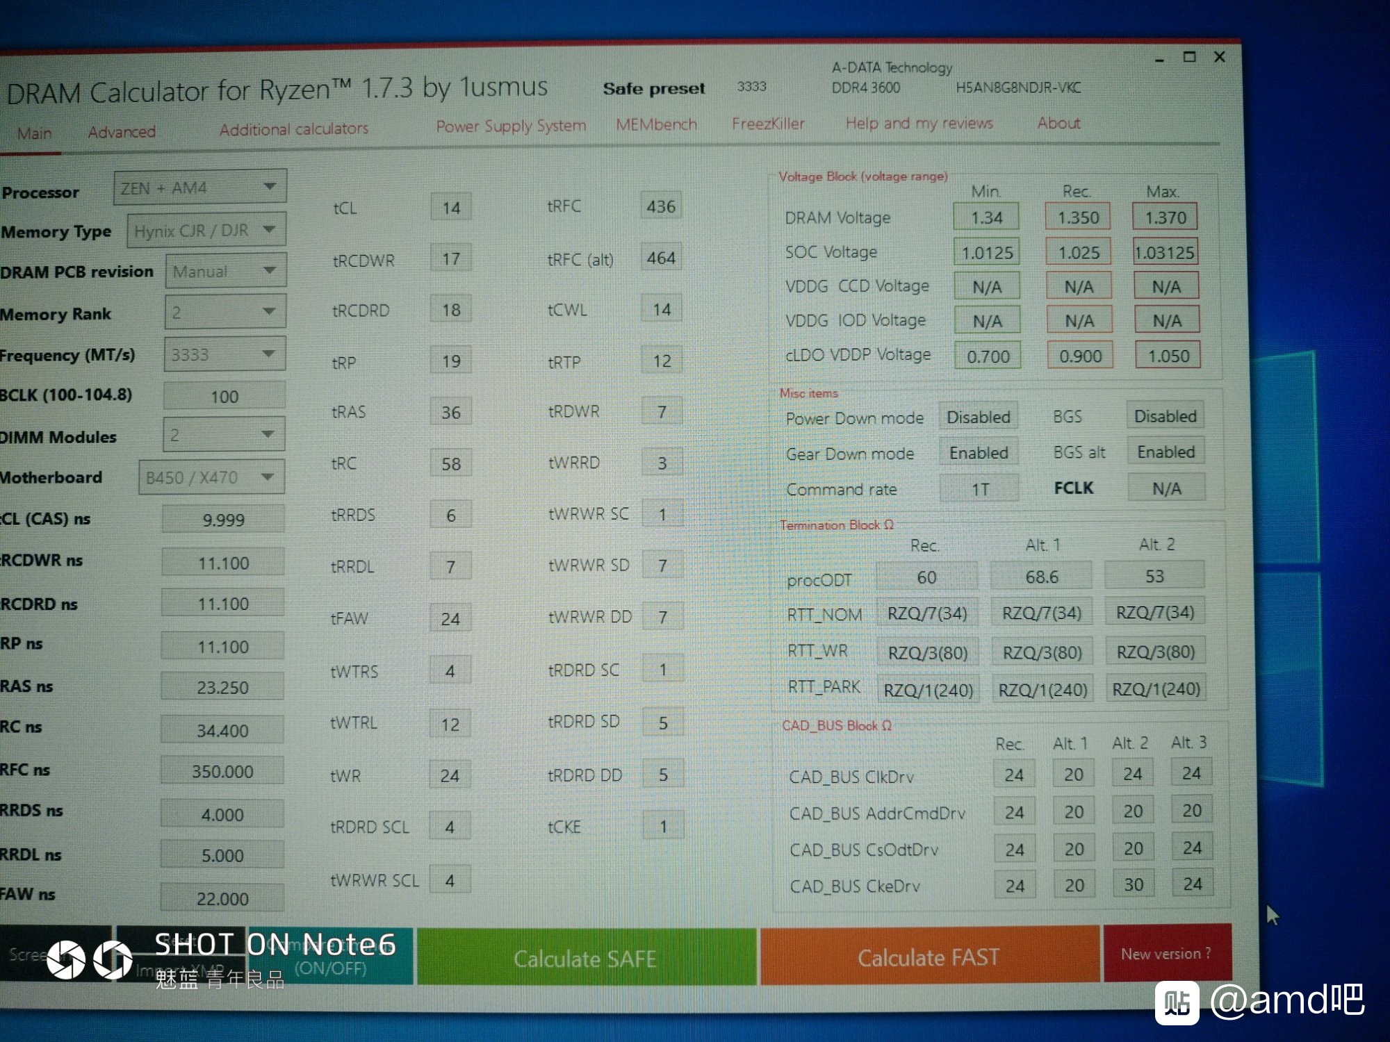The width and height of the screenshot is (1390, 1042).
Task: Click Gear Down mode Enabled value
Action: (x=979, y=452)
